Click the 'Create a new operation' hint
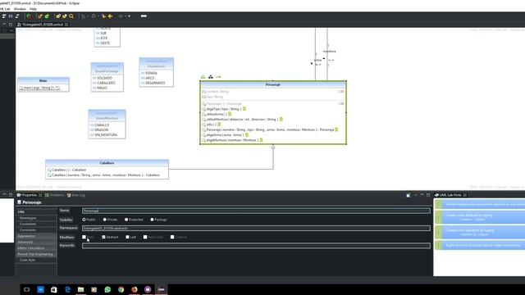This screenshot has height=295, width=525. pyautogui.click(x=479, y=233)
